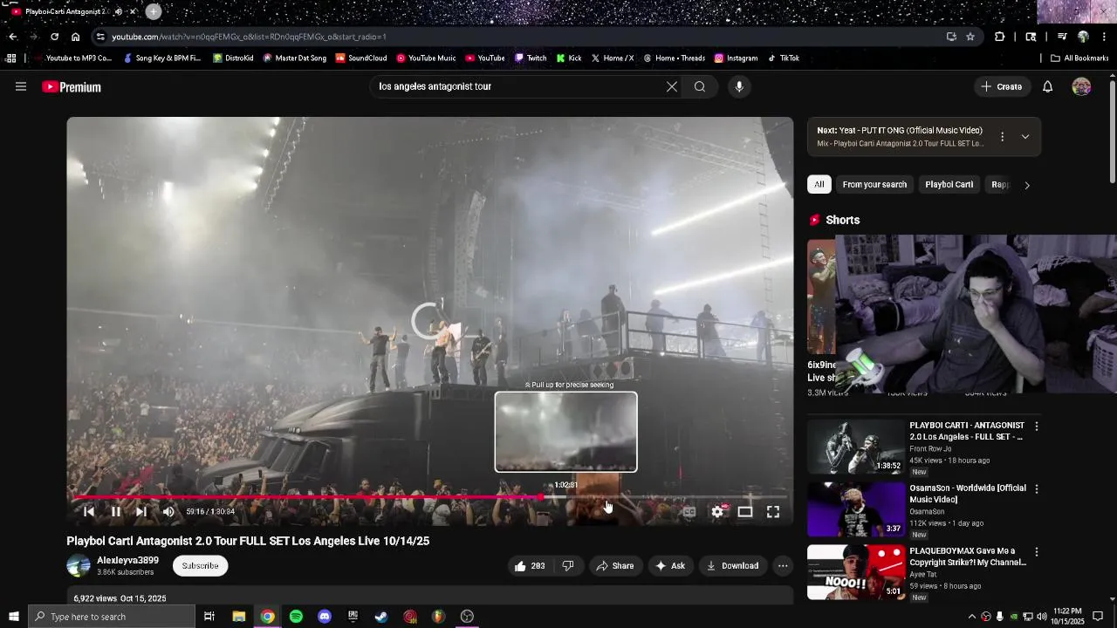Show hidden system tray icons
1117x628 pixels.
click(971, 617)
